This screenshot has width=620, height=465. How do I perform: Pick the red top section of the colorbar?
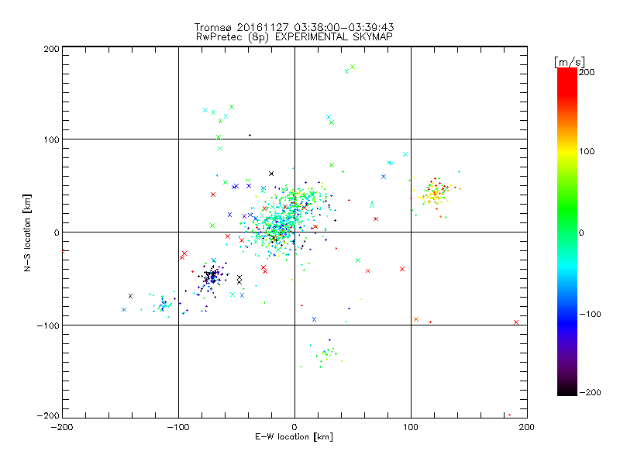coord(567,83)
